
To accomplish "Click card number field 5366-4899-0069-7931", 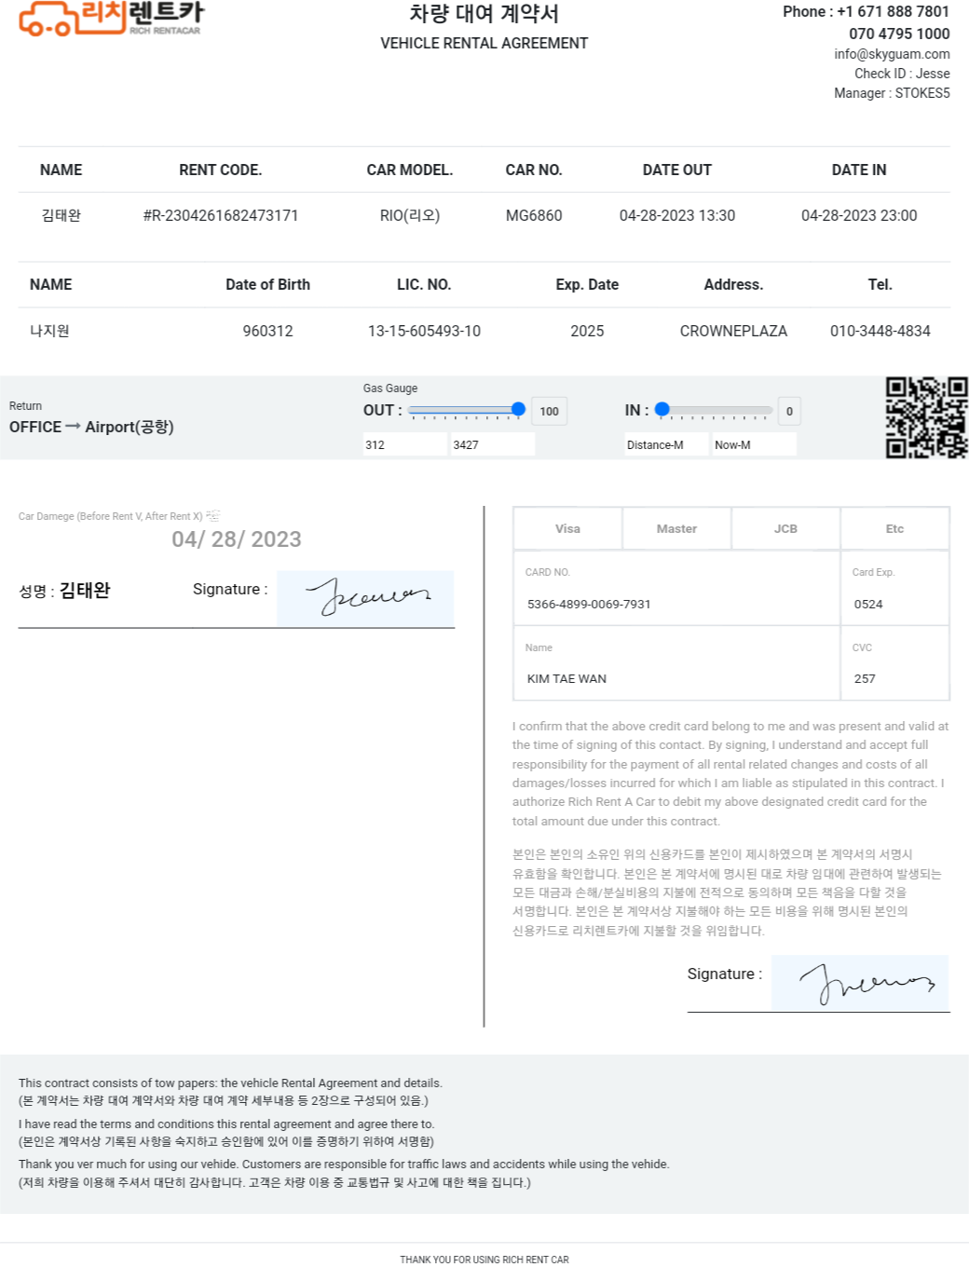I will click(x=676, y=604).
